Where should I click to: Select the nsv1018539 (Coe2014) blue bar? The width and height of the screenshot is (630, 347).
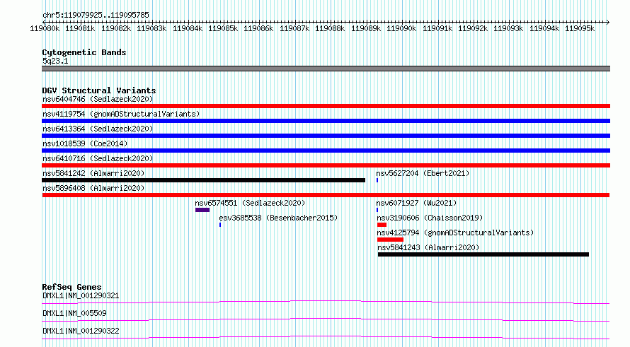click(x=326, y=151)
